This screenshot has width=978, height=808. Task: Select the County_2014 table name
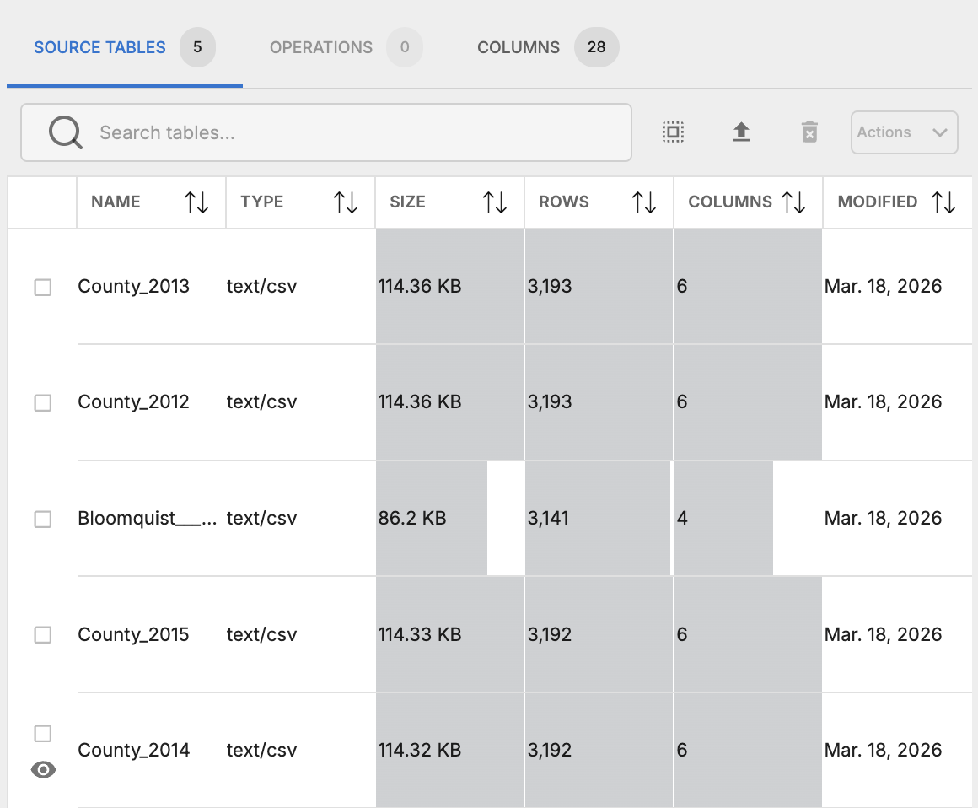pos(133,749)
